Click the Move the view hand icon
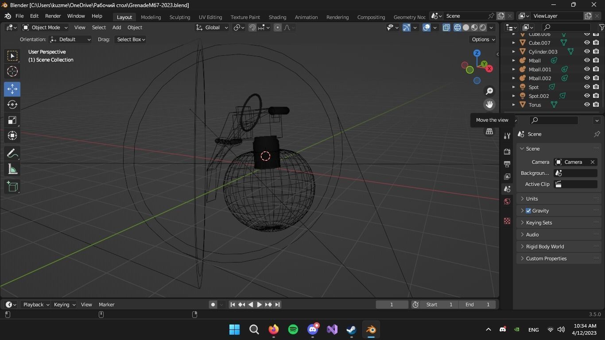Screen dimensions: 605x340 pyautogui.click(x=489, y=104)
